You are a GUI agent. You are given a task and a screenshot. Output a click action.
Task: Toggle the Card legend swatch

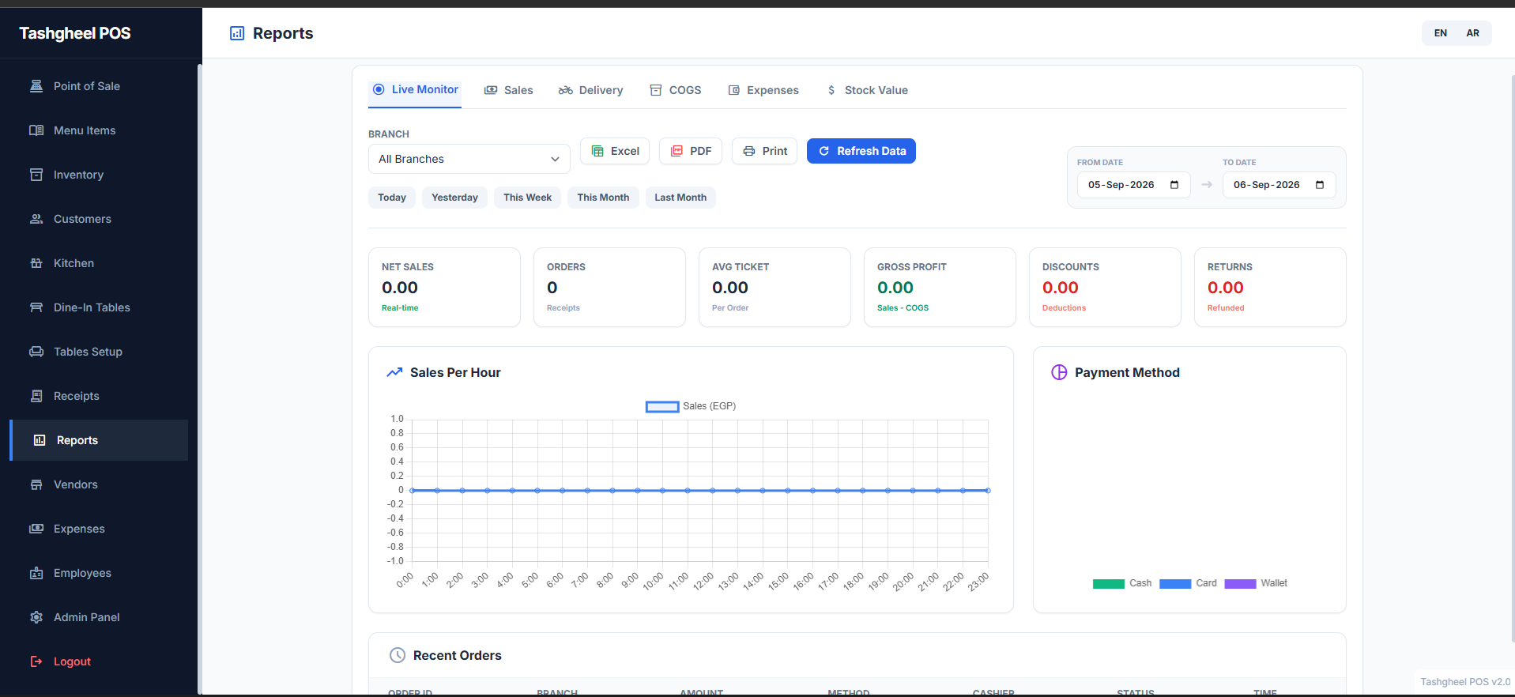1175,584
